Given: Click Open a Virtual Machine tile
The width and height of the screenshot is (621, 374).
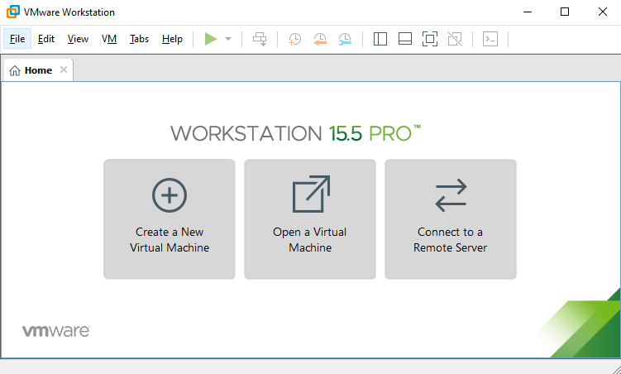Looking at the screenshot, I should pos(310,219).
